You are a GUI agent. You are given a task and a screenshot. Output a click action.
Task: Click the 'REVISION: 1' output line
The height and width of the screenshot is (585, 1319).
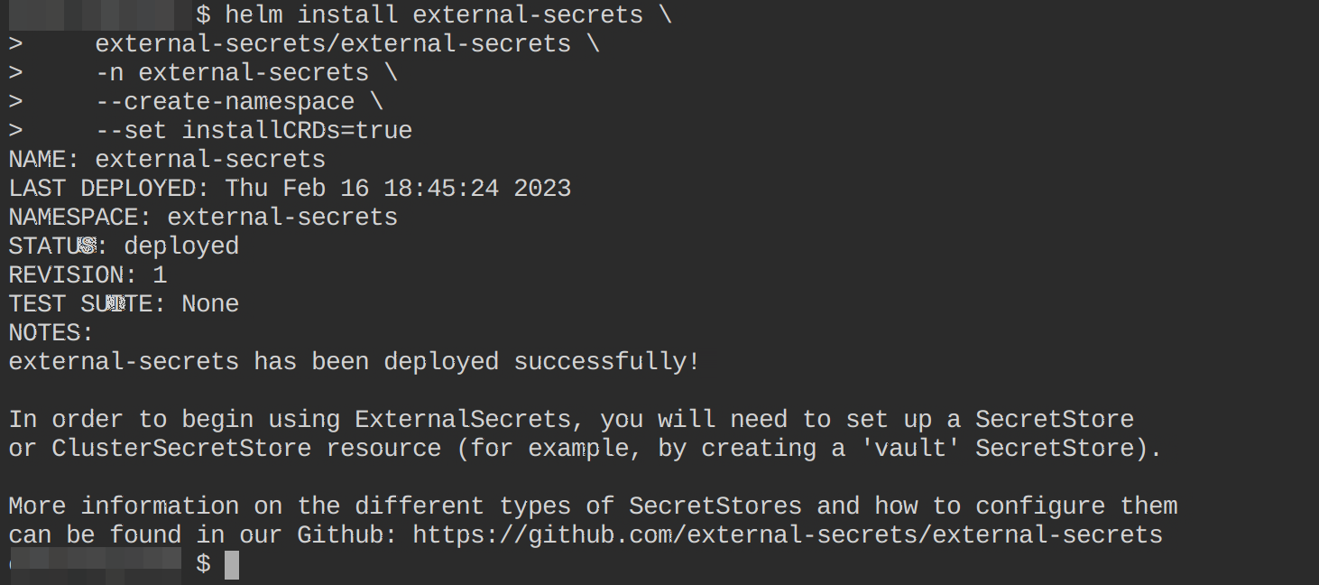coord(88,275)
